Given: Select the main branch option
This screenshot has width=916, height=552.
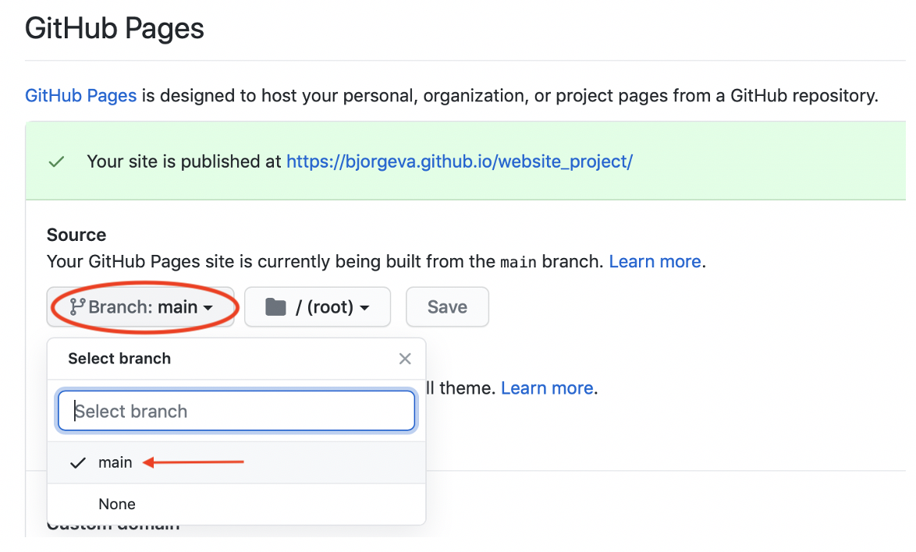Looking at the screenshot, I should [236, 462].
